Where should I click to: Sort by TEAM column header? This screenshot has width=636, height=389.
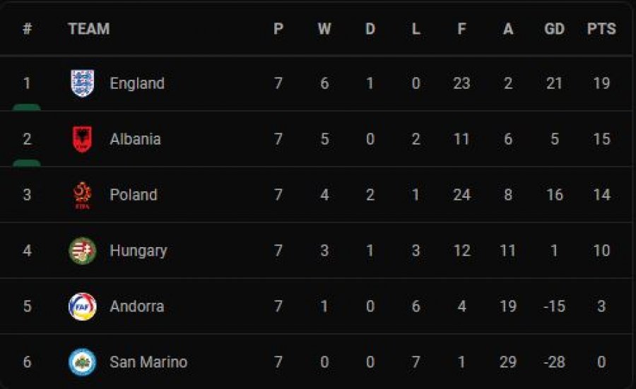89,29
